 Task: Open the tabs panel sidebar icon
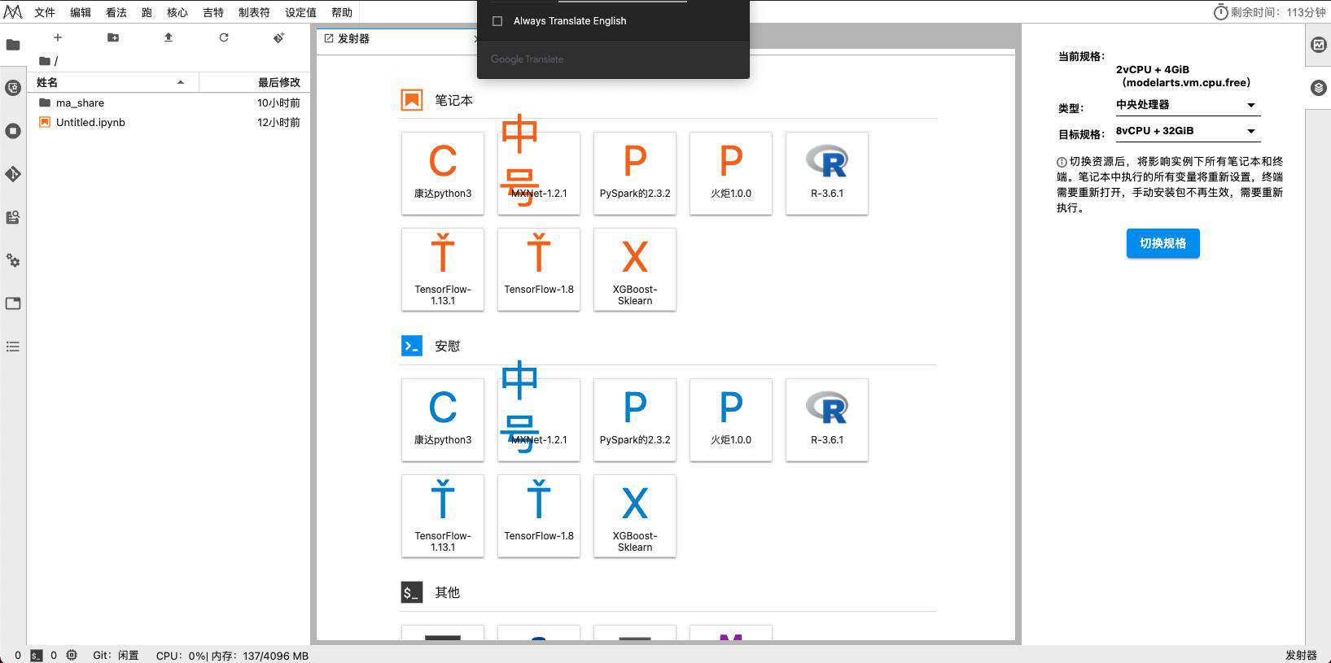(x=13, y=303)
